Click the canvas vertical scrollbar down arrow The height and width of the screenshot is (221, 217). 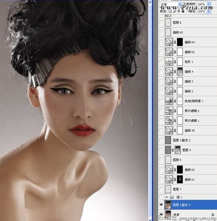click(150, 220)
